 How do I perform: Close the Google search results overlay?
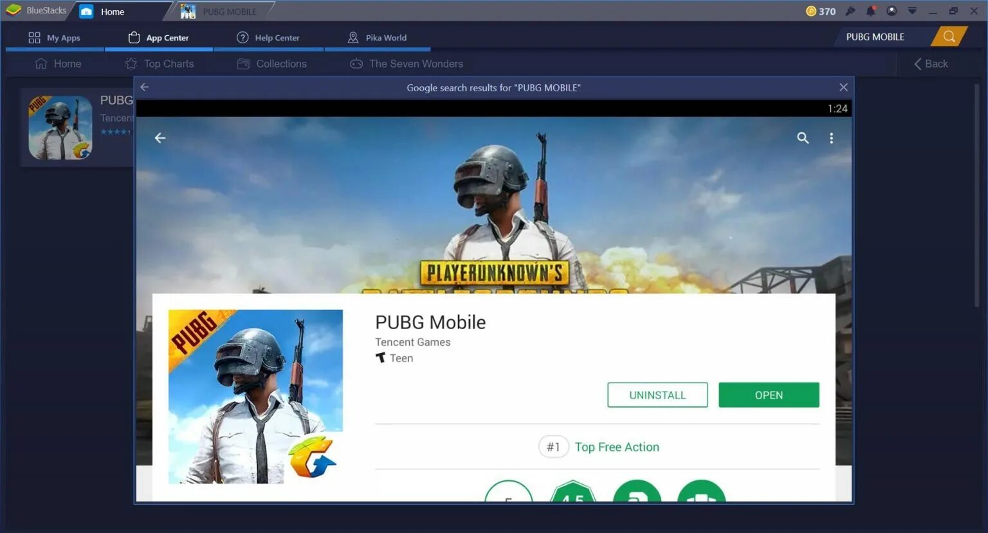coord(843,87)
